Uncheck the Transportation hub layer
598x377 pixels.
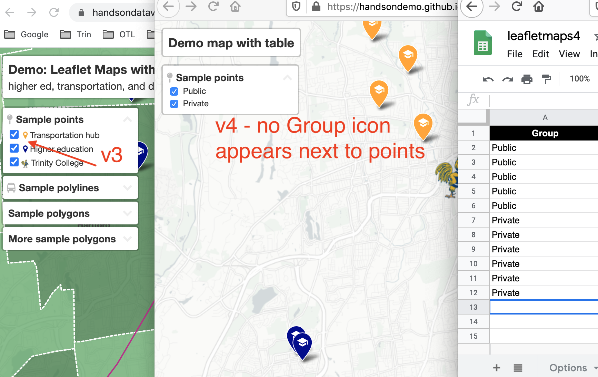14,134
